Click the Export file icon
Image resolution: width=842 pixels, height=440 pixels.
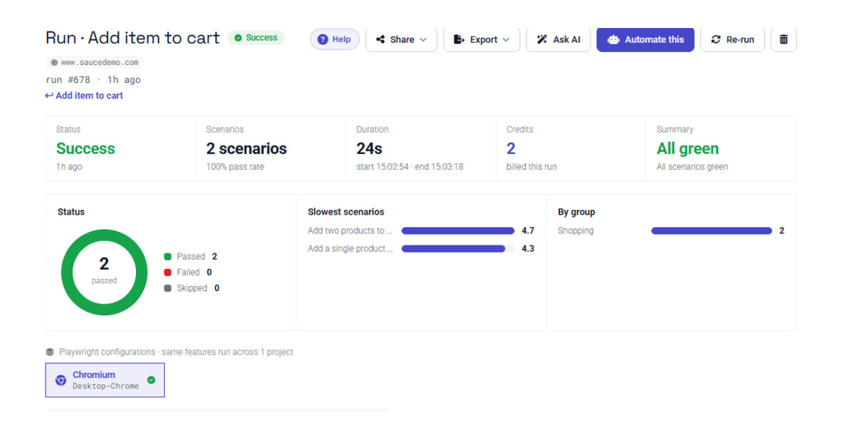tap(459, 39)
